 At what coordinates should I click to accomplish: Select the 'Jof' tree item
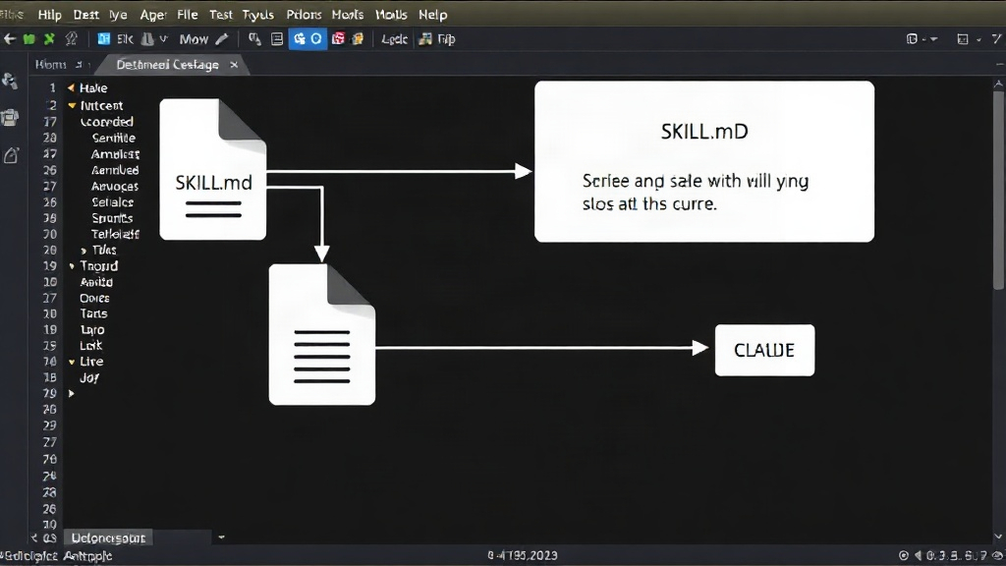tap(89, 378)
